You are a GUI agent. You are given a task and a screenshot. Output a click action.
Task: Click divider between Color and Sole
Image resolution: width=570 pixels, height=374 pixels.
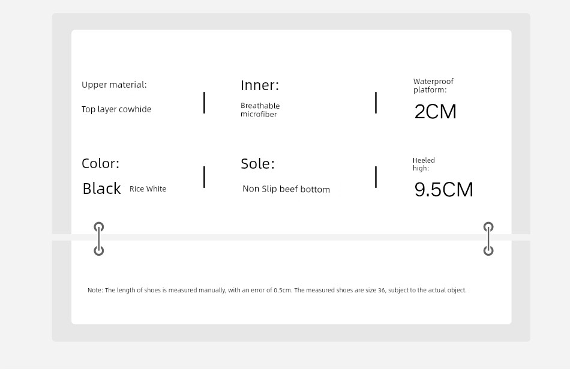204,177
